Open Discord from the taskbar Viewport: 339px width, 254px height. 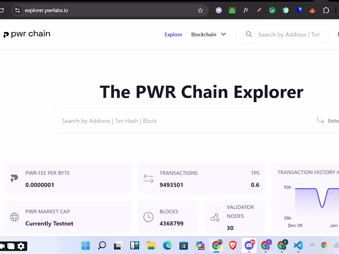coord(249,246)
